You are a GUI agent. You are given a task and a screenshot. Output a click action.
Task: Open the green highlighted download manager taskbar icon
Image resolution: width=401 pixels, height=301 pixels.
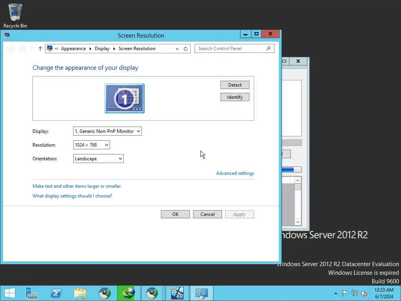(x=128, y=293)
